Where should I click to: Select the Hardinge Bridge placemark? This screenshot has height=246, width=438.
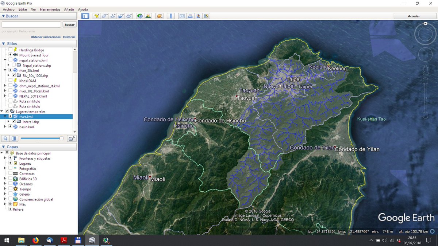[31, 50]
